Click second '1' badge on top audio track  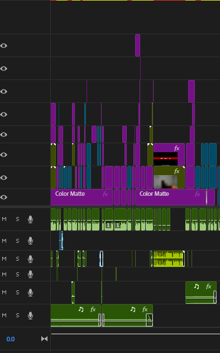coord(117,225)
